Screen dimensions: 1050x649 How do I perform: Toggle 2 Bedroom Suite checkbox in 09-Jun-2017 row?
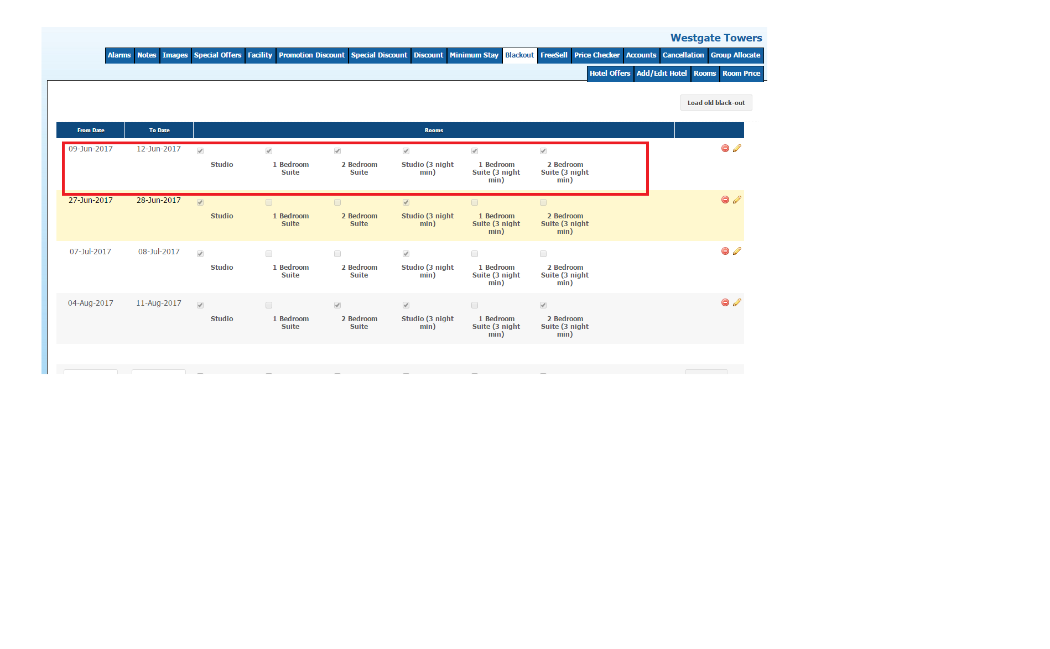tap(337, 151)
